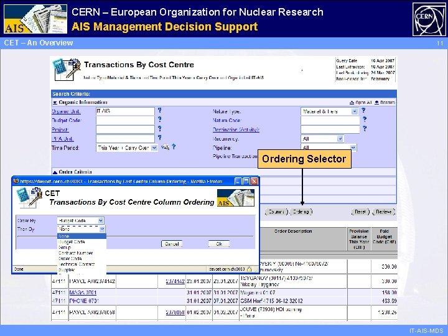Open the MAGA 0701 link in results
This screenshot has height=336, width=448.
click(x=83, y=292)
